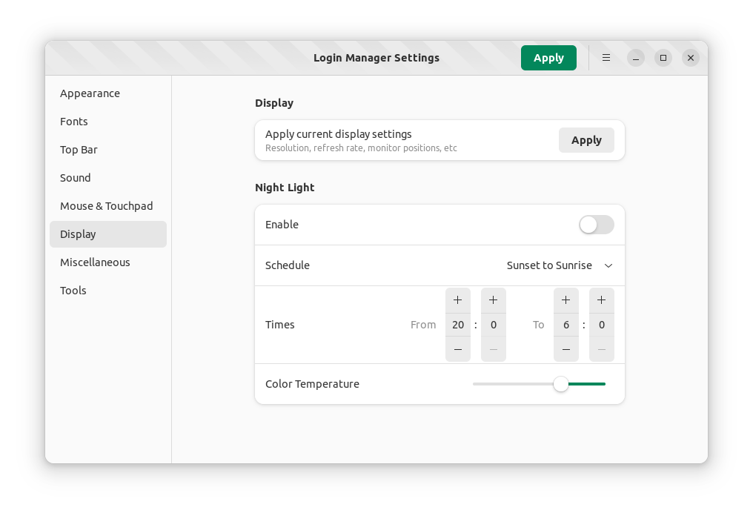This screenshot has width=753, height=513.
Task: Increase the To hour value
Action: (x=566, y=300)
